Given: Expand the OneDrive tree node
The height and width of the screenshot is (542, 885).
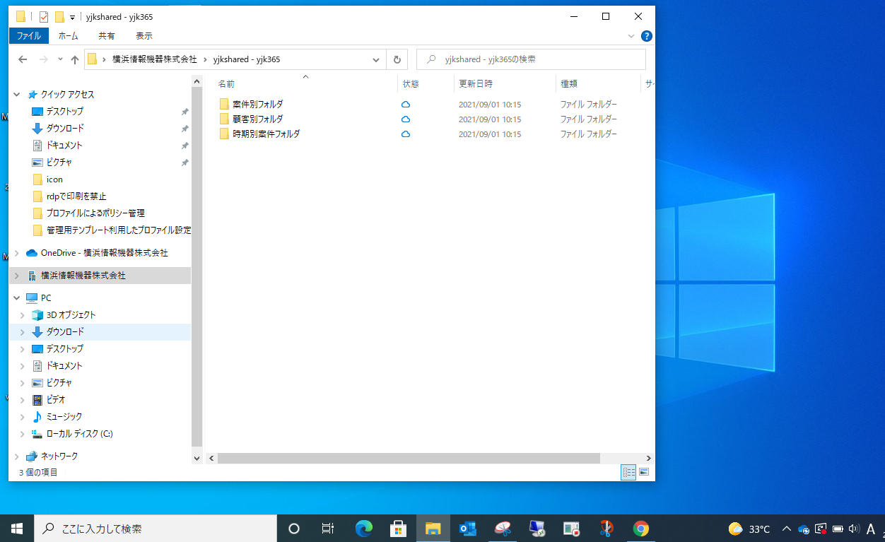Looking at the screenshot, I should (16, 253).
